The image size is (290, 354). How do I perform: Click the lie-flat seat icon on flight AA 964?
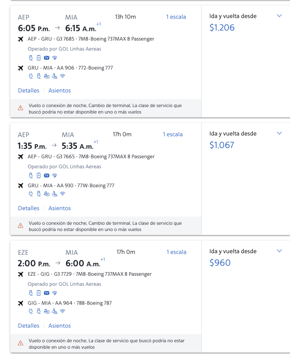(x=54, y=312)
